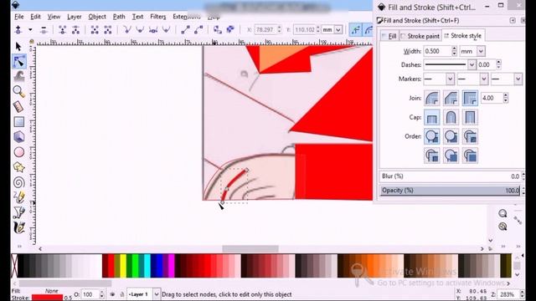Open the toolbar mm units dropdown
Image resolution: width=536 pixels, height=301 pixels.
coord(338,30)
